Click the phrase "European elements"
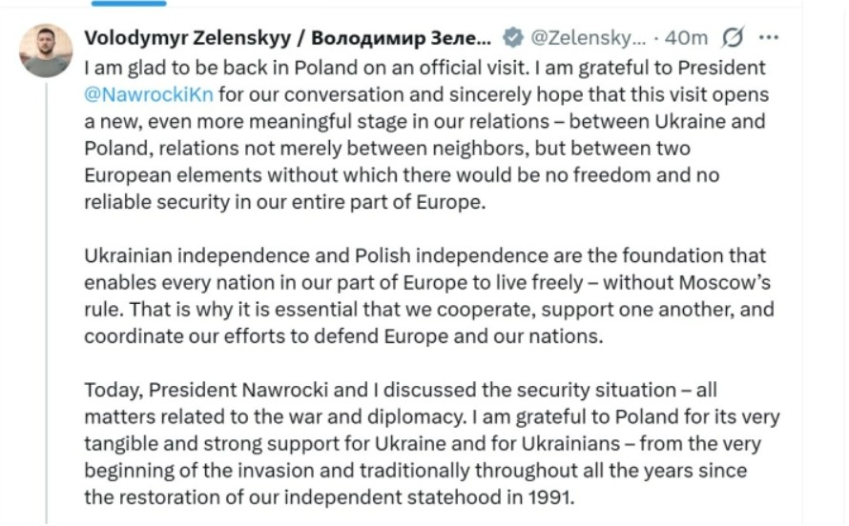 (167, 176)
